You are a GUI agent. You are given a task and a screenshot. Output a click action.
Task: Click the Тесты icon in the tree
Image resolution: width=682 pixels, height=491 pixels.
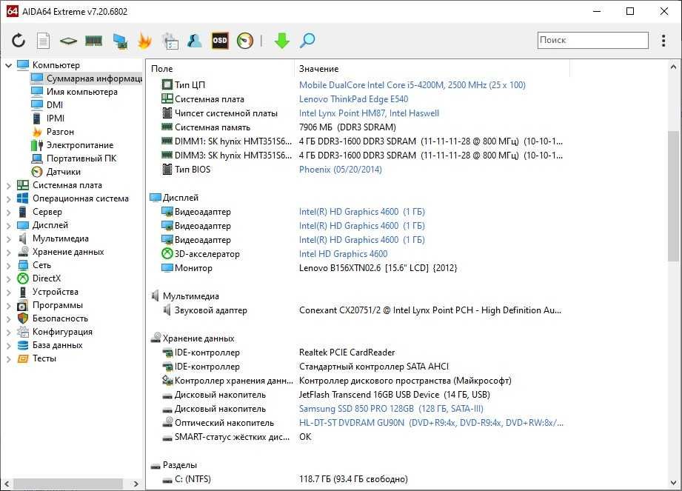point(23,358)
